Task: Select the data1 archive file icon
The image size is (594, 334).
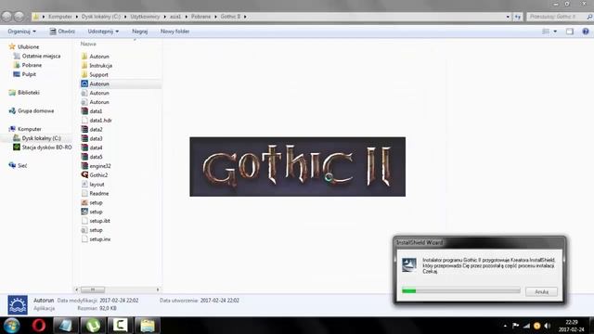Action: click(x=84, y=111)
